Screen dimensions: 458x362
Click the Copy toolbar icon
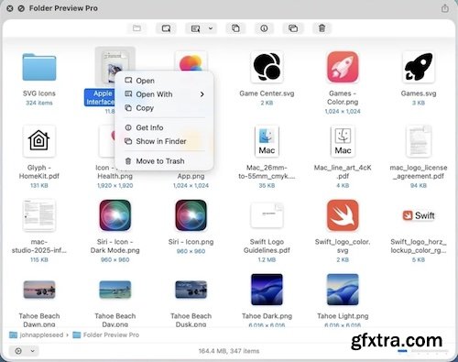click(235, 28)
